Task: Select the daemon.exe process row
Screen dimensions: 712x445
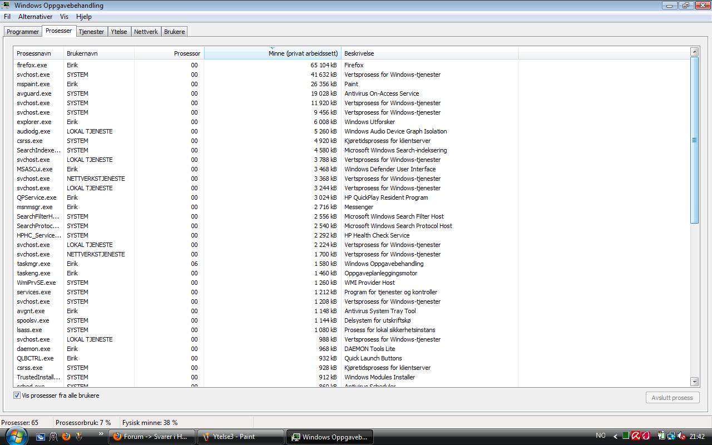Action: click(352, 349)
